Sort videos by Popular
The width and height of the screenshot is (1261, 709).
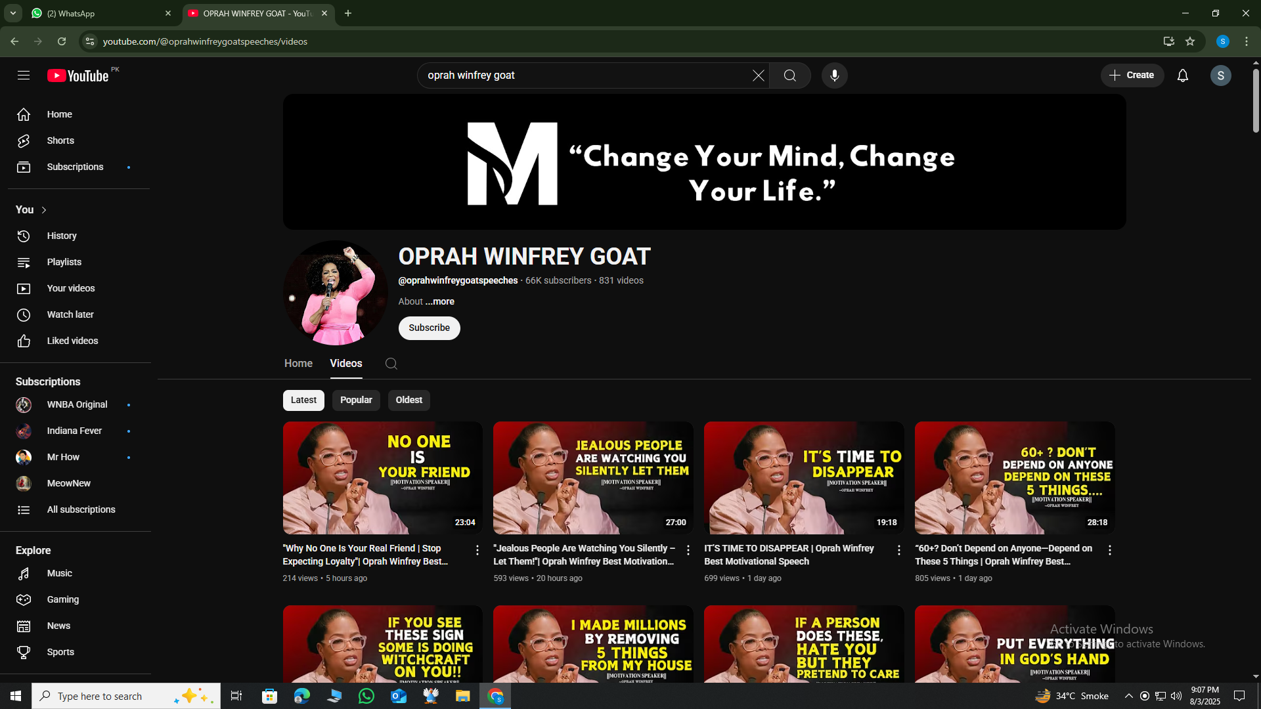[x=356, y=400]
